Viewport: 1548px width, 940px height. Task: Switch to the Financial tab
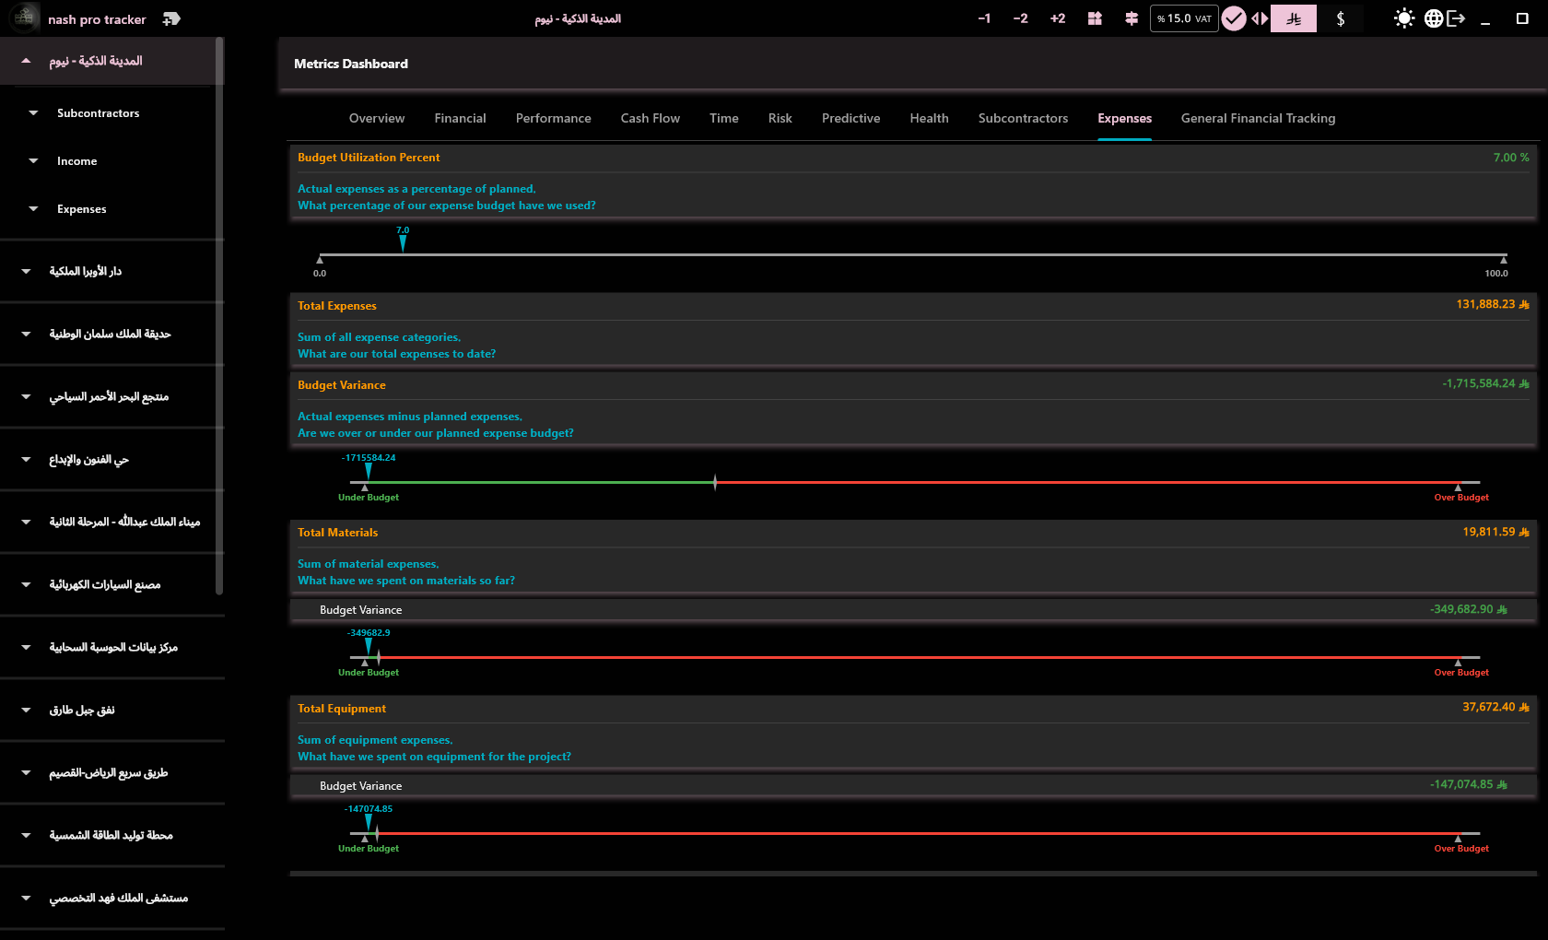coord(460,118)
